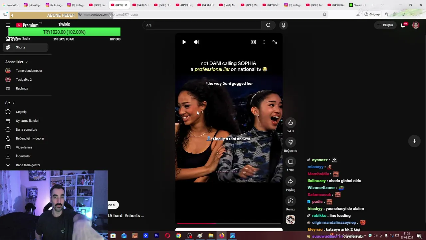Share the video with Paylaş
This screenshot has height=240, width=426.
point(291,181)
